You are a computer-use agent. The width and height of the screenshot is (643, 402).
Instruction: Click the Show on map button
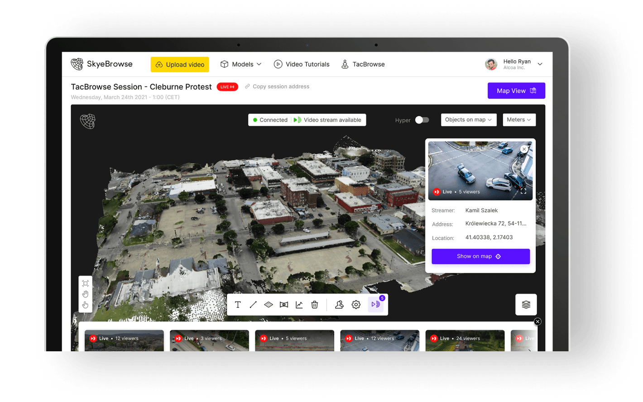pyautogui.click(x=480, y=256)
